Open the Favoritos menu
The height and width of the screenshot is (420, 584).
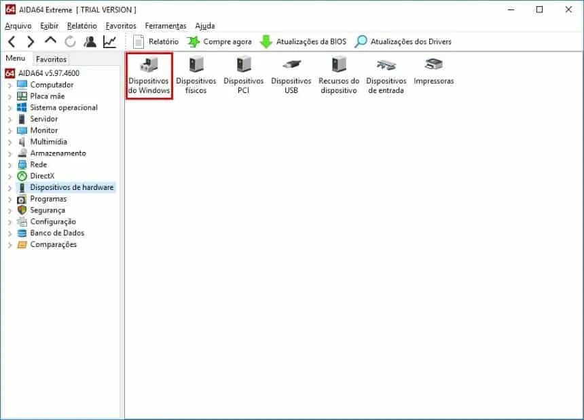pyautogui.click(x=121, y=26)
